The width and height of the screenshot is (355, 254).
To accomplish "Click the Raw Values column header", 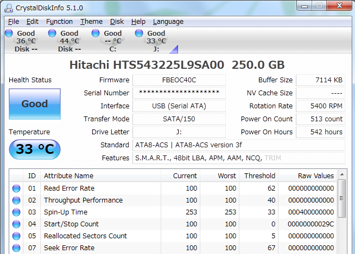I will (x=307, y=176).
